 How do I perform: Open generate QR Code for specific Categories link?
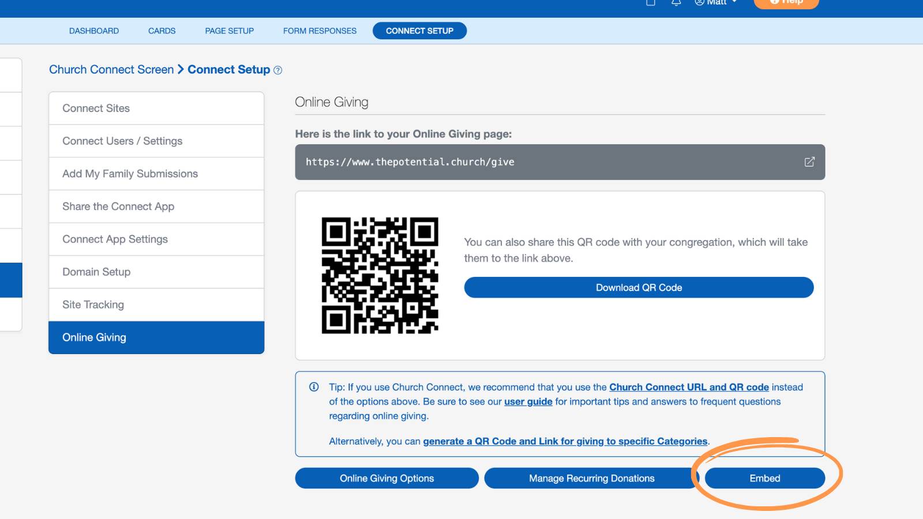click(565, 441)
